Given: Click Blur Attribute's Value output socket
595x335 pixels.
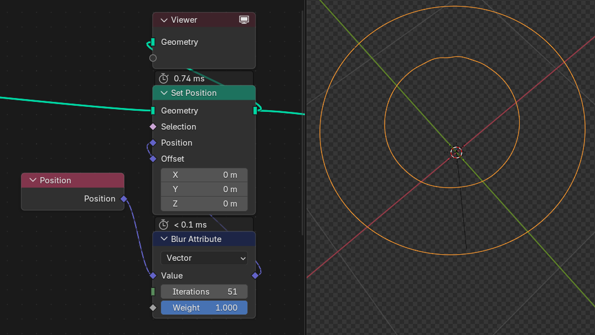Looking at the screenshot, I should tap(255, 275).
